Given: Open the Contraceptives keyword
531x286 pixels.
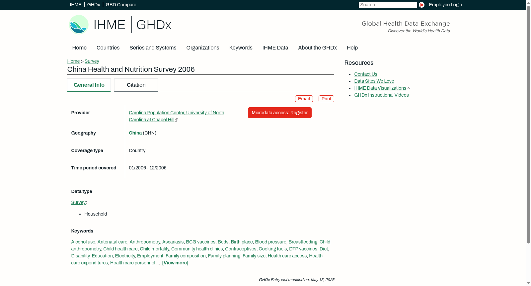Looking at the screenshot, I should click(x=241, y=249).
